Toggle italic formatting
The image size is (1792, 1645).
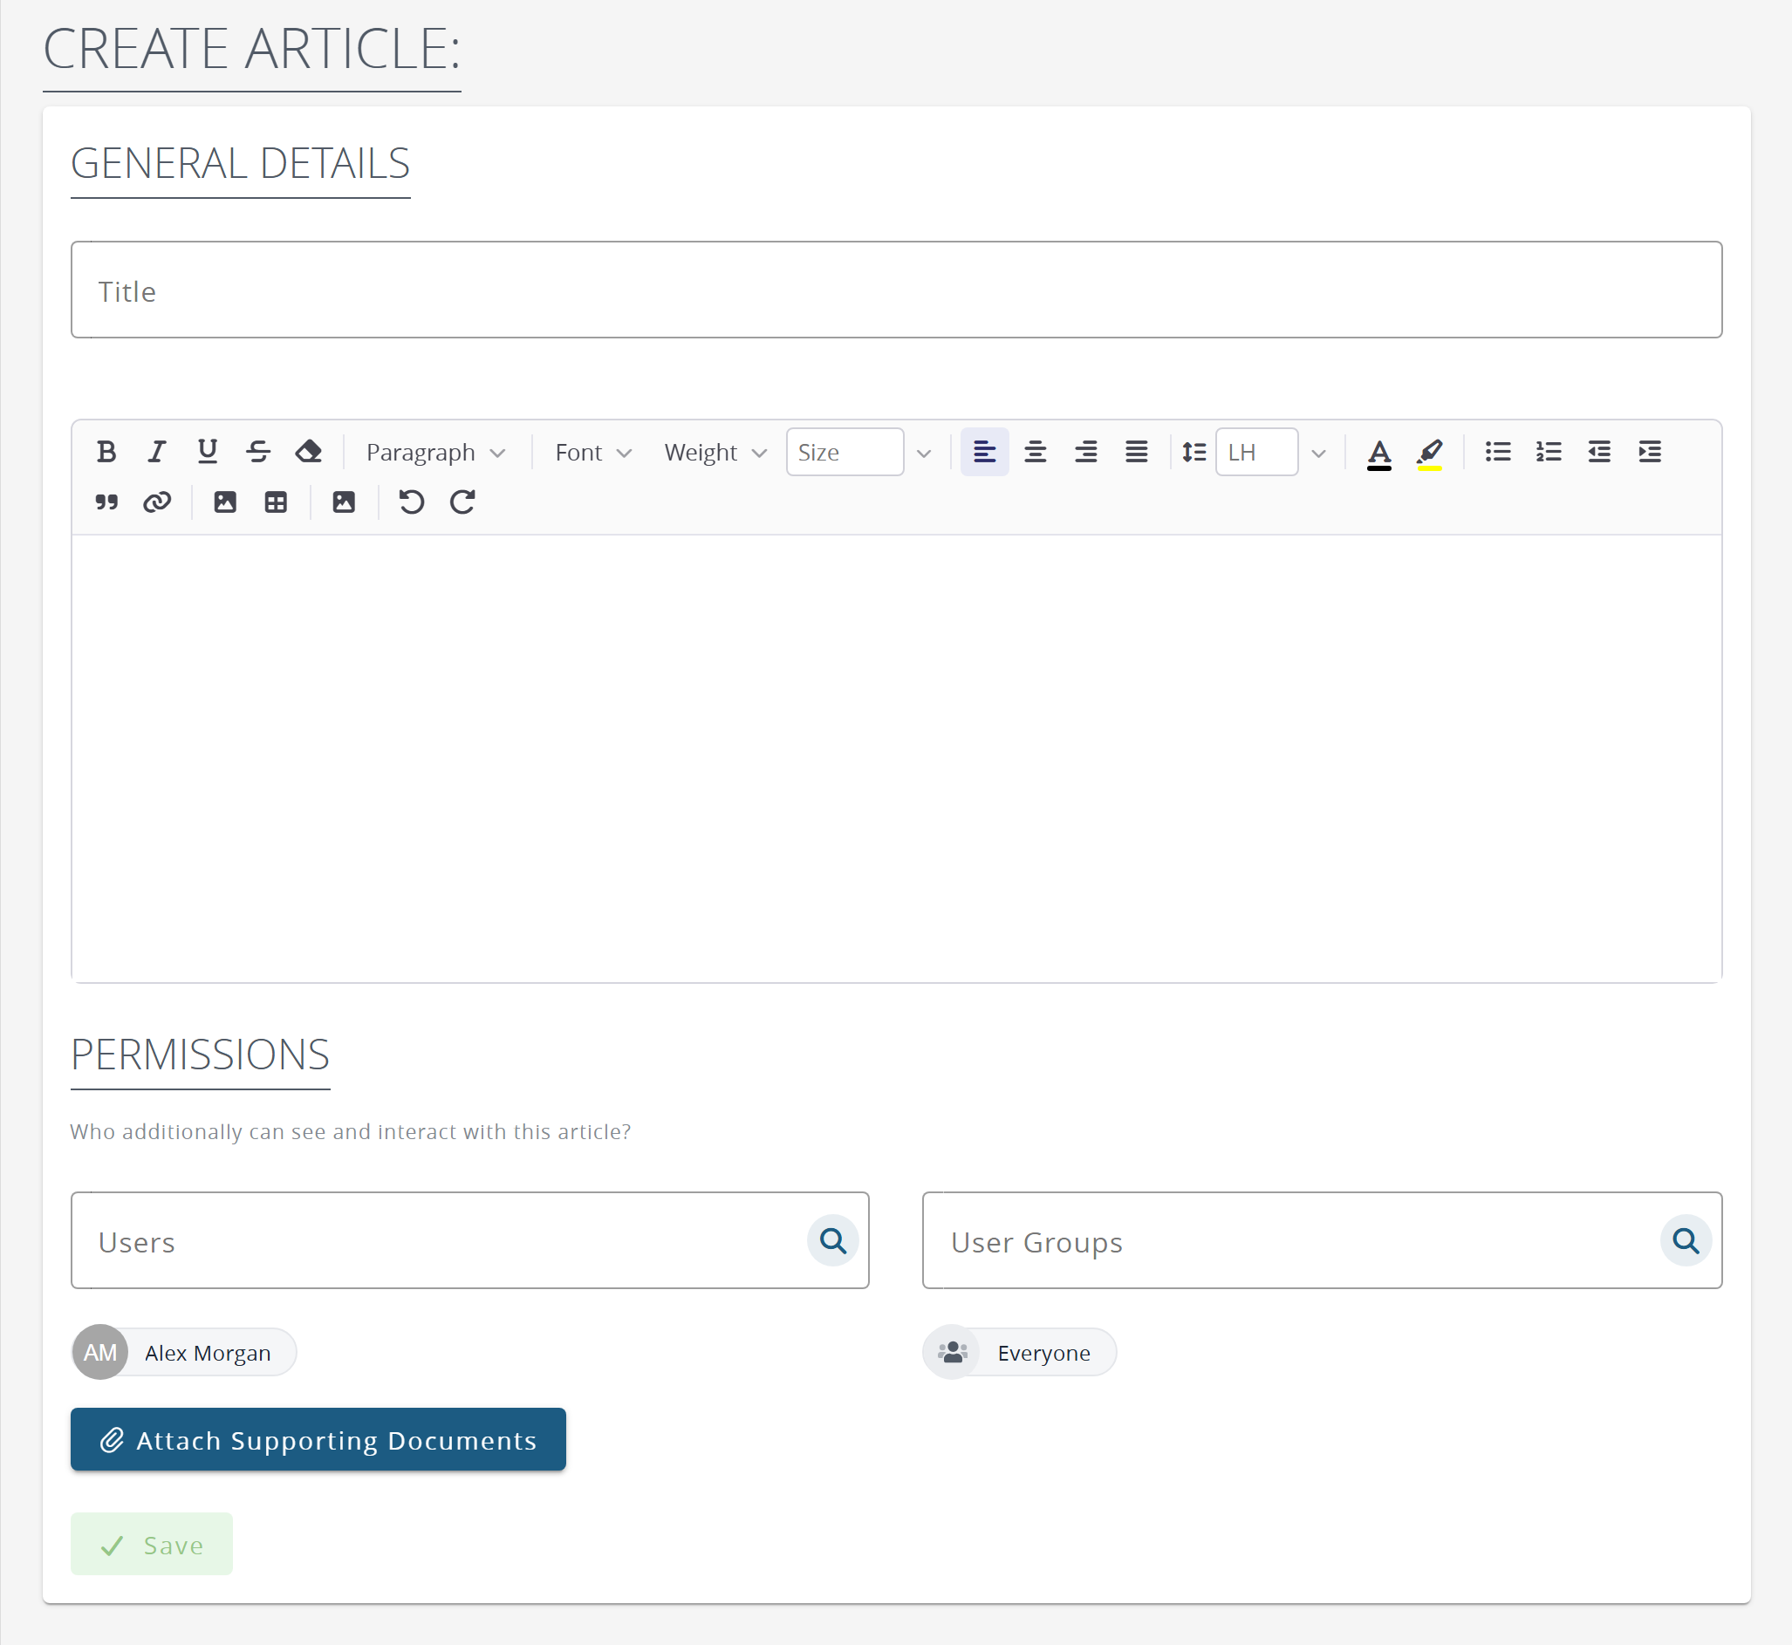[x=157, y=452]
